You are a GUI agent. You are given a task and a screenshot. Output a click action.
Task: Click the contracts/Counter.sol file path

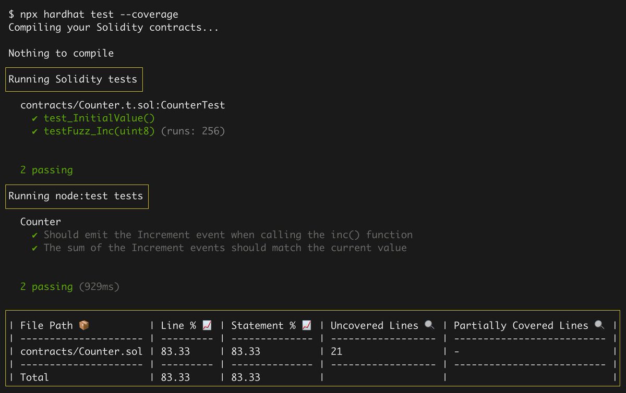click(81, 351)
